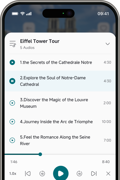
Task: Pause track 2 Explore the Soul of Notre-Dame
Action: coord(12,81)
